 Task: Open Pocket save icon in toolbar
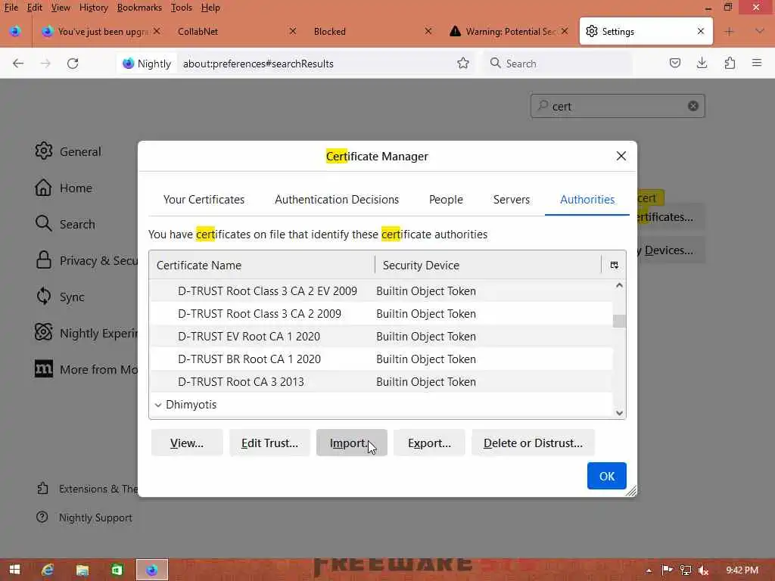tap(674, 64)
